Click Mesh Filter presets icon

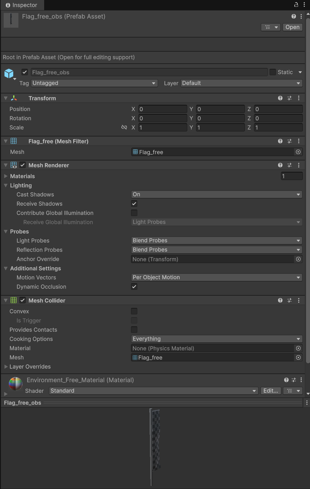[x=289, y=141]
